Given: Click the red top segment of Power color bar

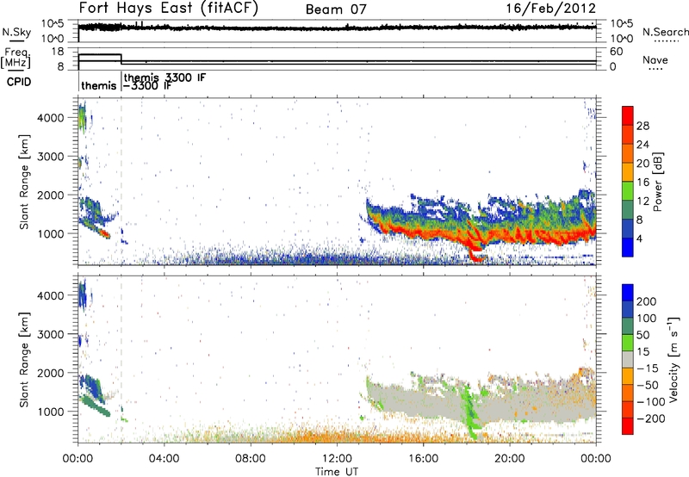Looking at the screenshot, I should (628, 115).
